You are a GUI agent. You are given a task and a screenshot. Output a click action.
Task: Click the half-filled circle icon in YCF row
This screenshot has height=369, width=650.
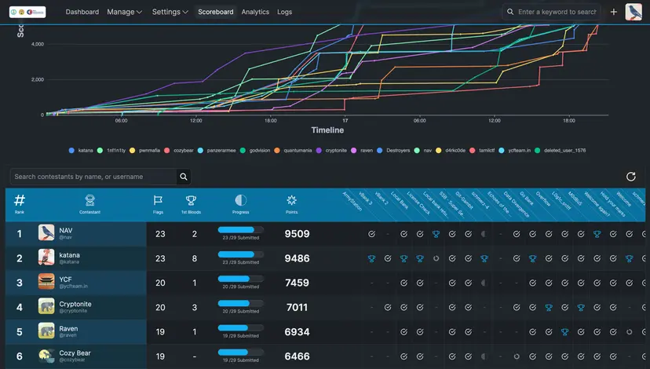[x=484, y=283]
